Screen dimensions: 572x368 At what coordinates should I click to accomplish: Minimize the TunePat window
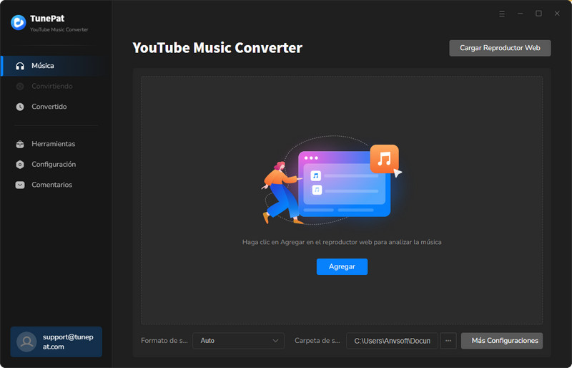point(521,14)
